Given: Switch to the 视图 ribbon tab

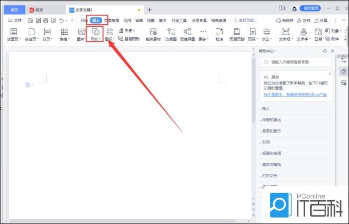Looking at the screenshot, I should coord(151,20).
